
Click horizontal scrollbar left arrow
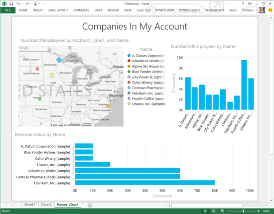click(169, 205)
